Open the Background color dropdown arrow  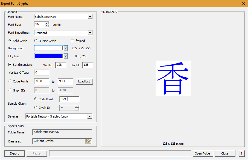[x=66, y=48]
